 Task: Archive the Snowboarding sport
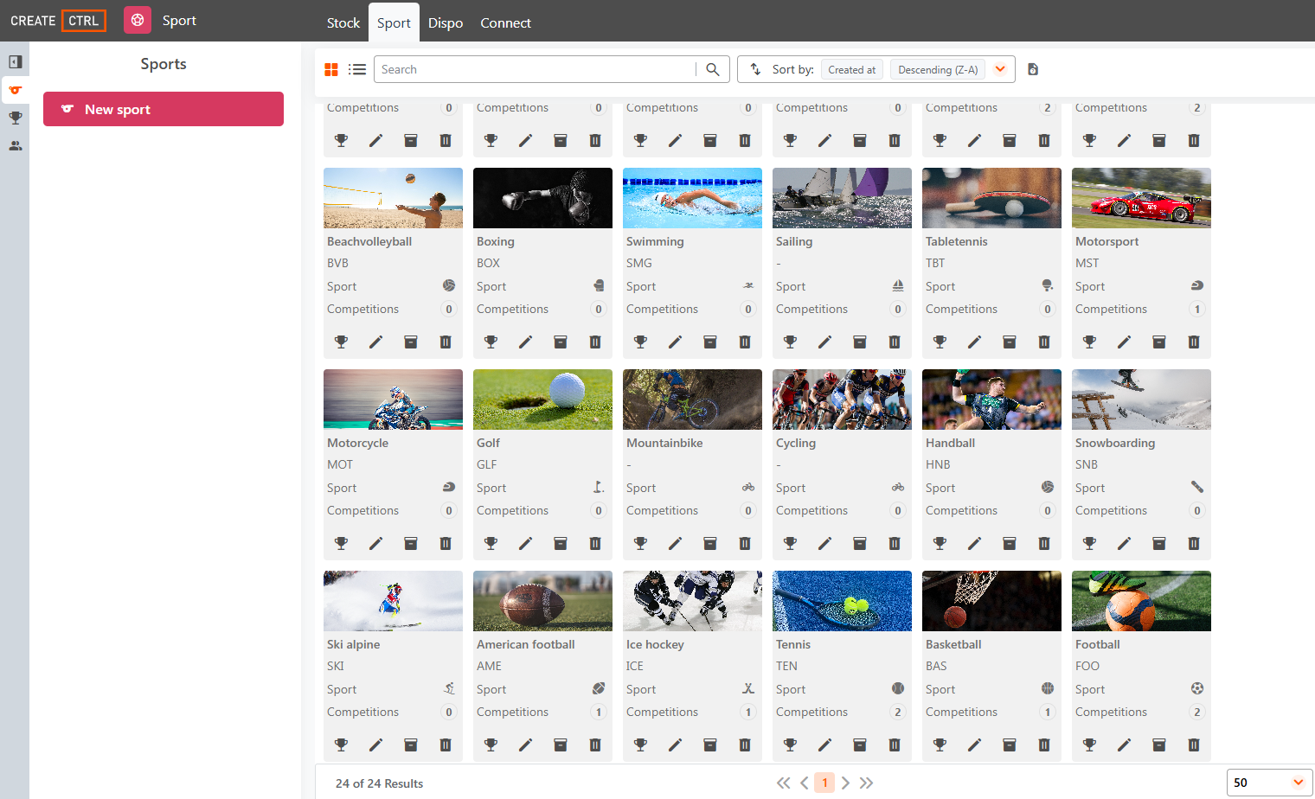click(x=1159, y=543)
